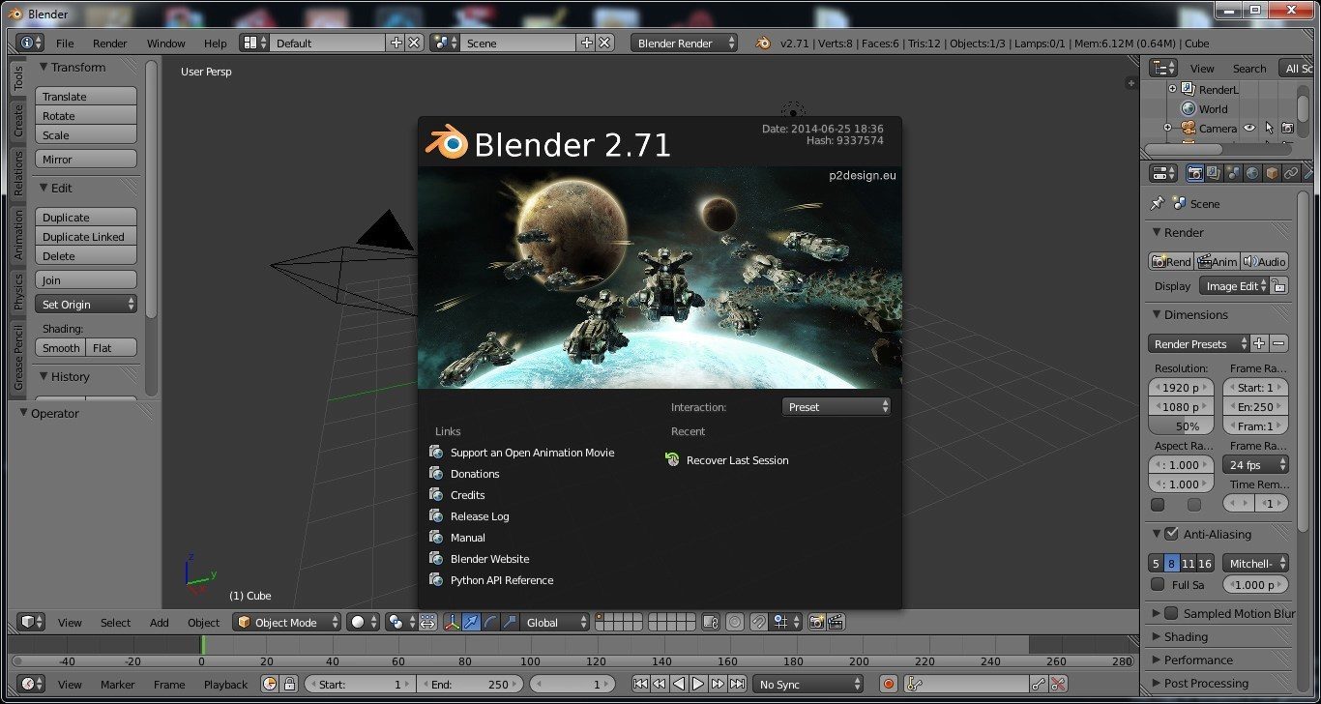The width and height of the screenshot is (1321, 704).
Task: Click the Duplicate Linked button
Action: [86, 237]
